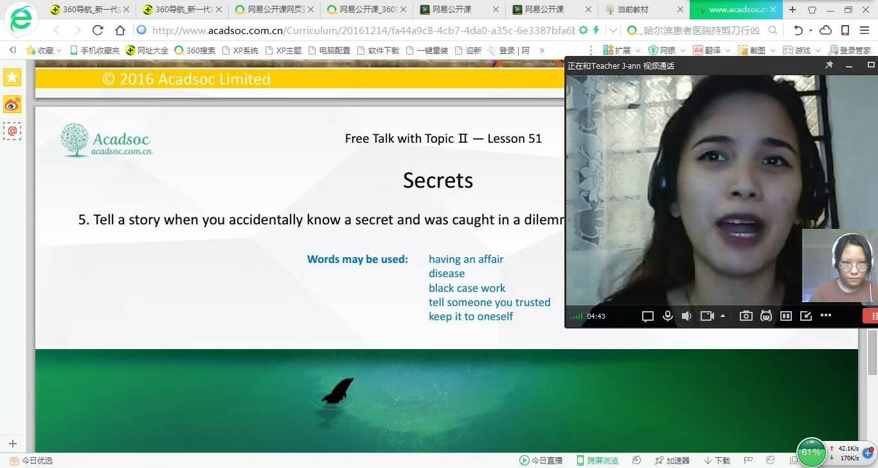The width and height of the screenshot is (878, 468).
Task: Open the Weibo icon in the left sidebar
Action: point(12,104)
